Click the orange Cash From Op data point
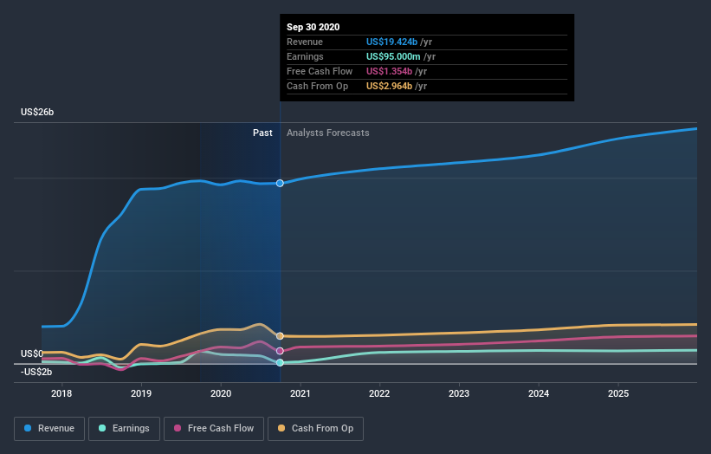This screenshot has width=711, height=454. [x=280, y=336]
